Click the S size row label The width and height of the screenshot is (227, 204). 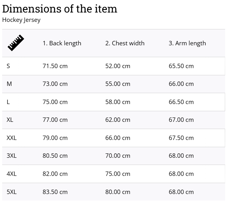(x=8, y=66)
